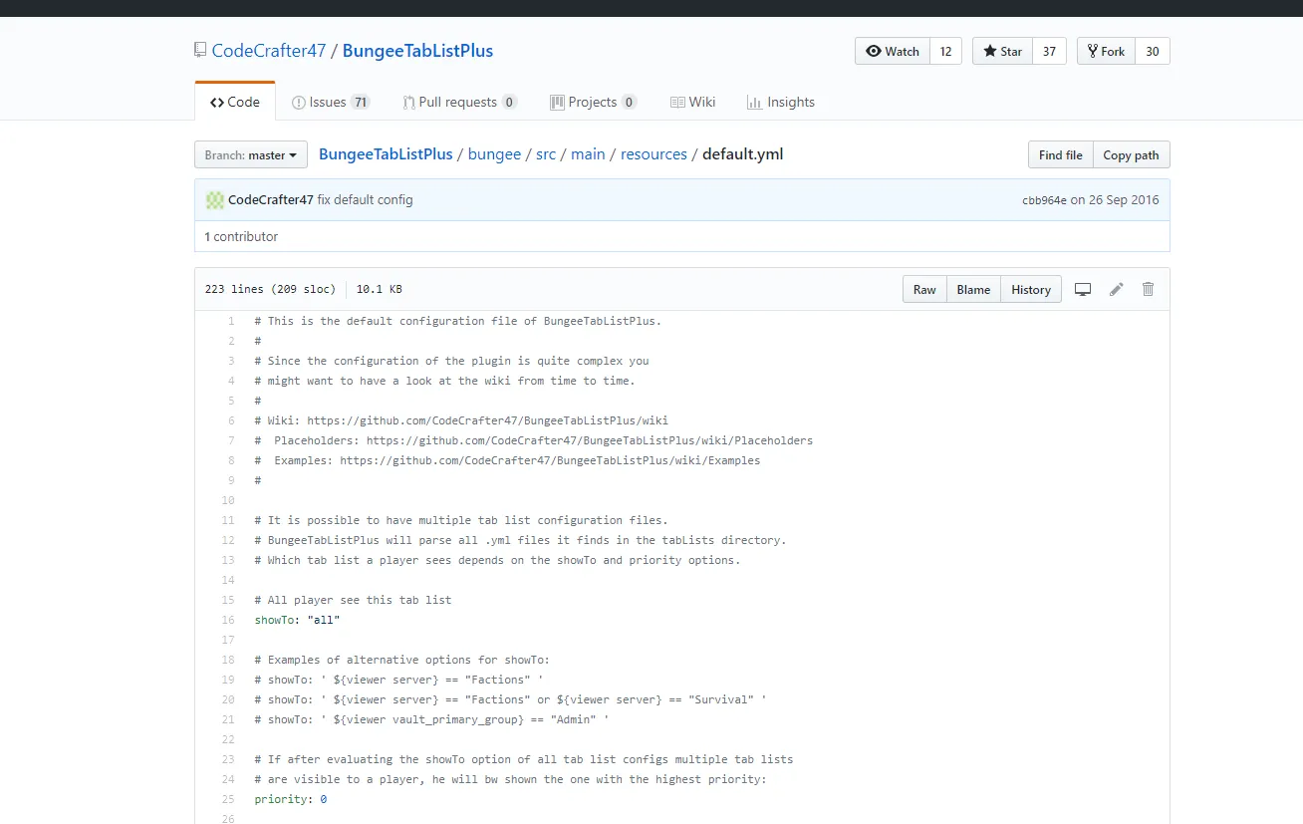This screenshot has width=1303, height=824.
Task: Go to main folder in breadcrumb
Action: click(588, 154)
